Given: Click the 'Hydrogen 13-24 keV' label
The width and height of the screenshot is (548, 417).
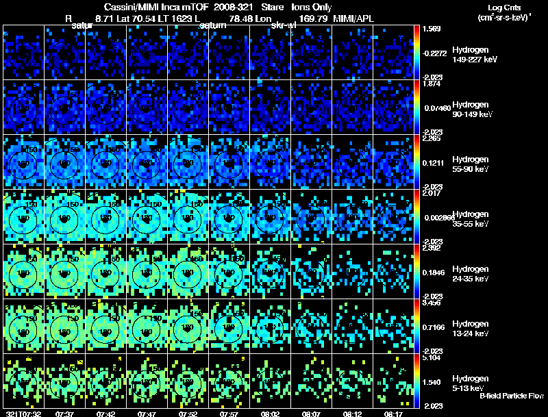Looking at the screenshot, I should 471,329.
